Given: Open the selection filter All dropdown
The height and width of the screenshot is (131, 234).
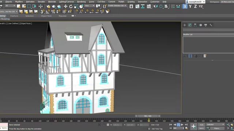Looking at the screenshot, I should coord(10,6).
